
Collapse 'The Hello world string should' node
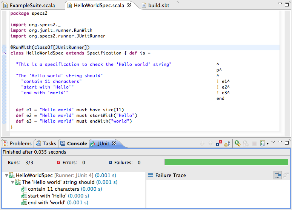pyautogui.click(x=12, y=182)
